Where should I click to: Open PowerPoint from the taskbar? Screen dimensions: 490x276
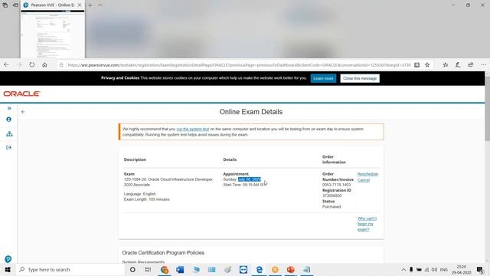pos(291,269)
